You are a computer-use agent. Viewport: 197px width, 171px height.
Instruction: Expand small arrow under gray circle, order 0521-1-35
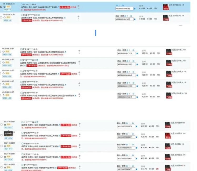[79, 97]
